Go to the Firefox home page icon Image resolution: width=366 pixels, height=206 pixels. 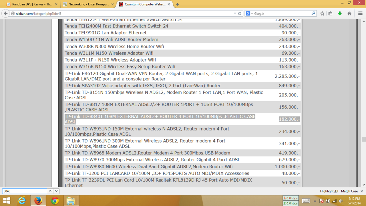coord(349,13)
